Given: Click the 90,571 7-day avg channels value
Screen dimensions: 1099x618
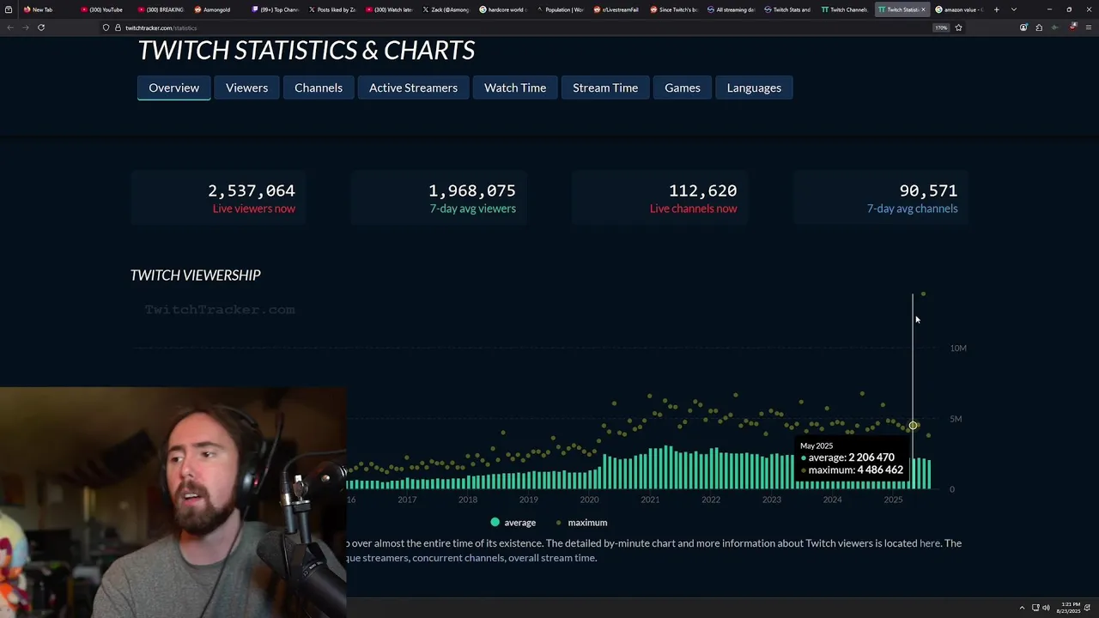Looking at the screenshot, I should tap(928, 191).
